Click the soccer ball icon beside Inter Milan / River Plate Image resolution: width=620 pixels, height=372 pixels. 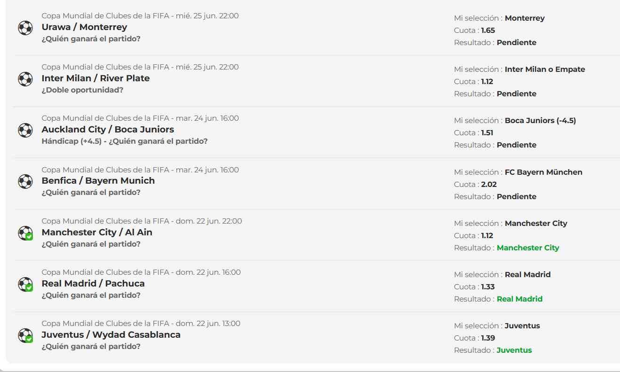(x=25, y=79)
